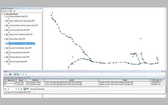Image resolution: width=168 pixels, height=105 pixels.
Task: Uncheck the F_Iletim_Hatti_Sanat_Yapilari layer
Action: click(7, 21)
